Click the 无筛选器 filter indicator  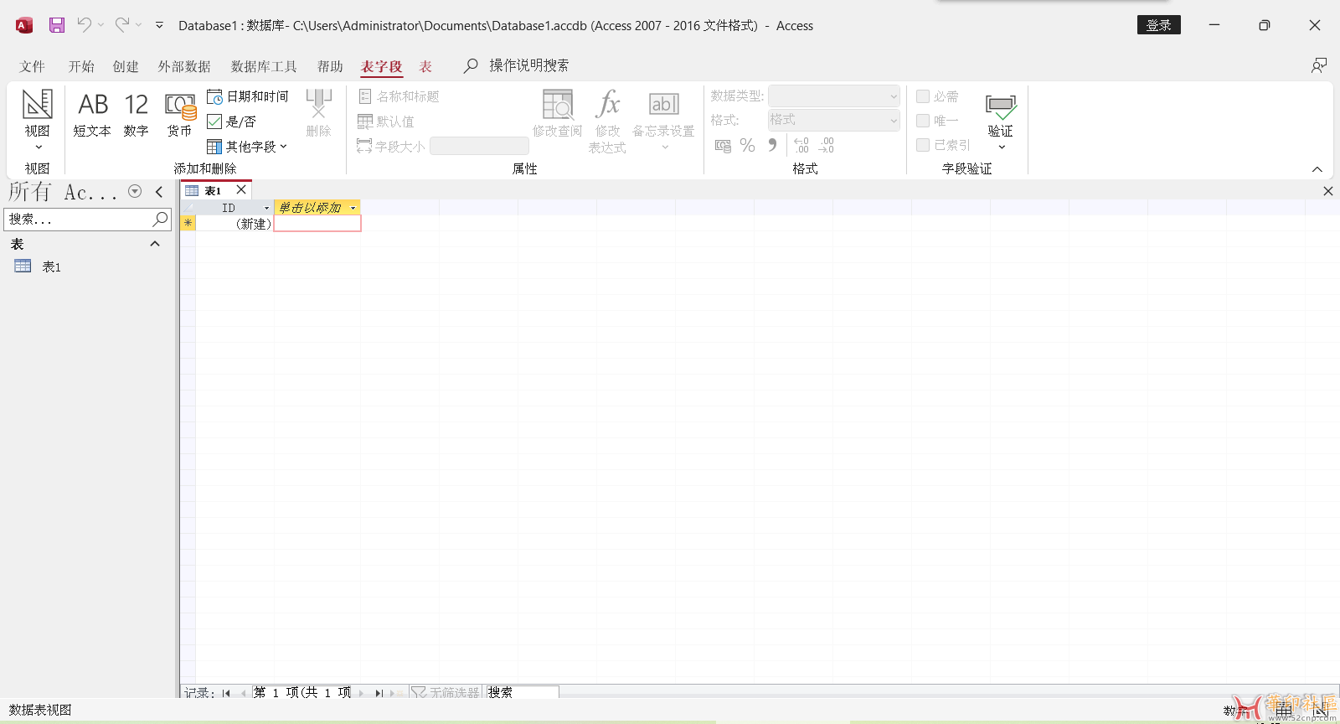pos(446,693)
